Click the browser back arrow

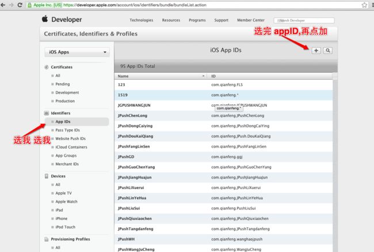(3, 5)
